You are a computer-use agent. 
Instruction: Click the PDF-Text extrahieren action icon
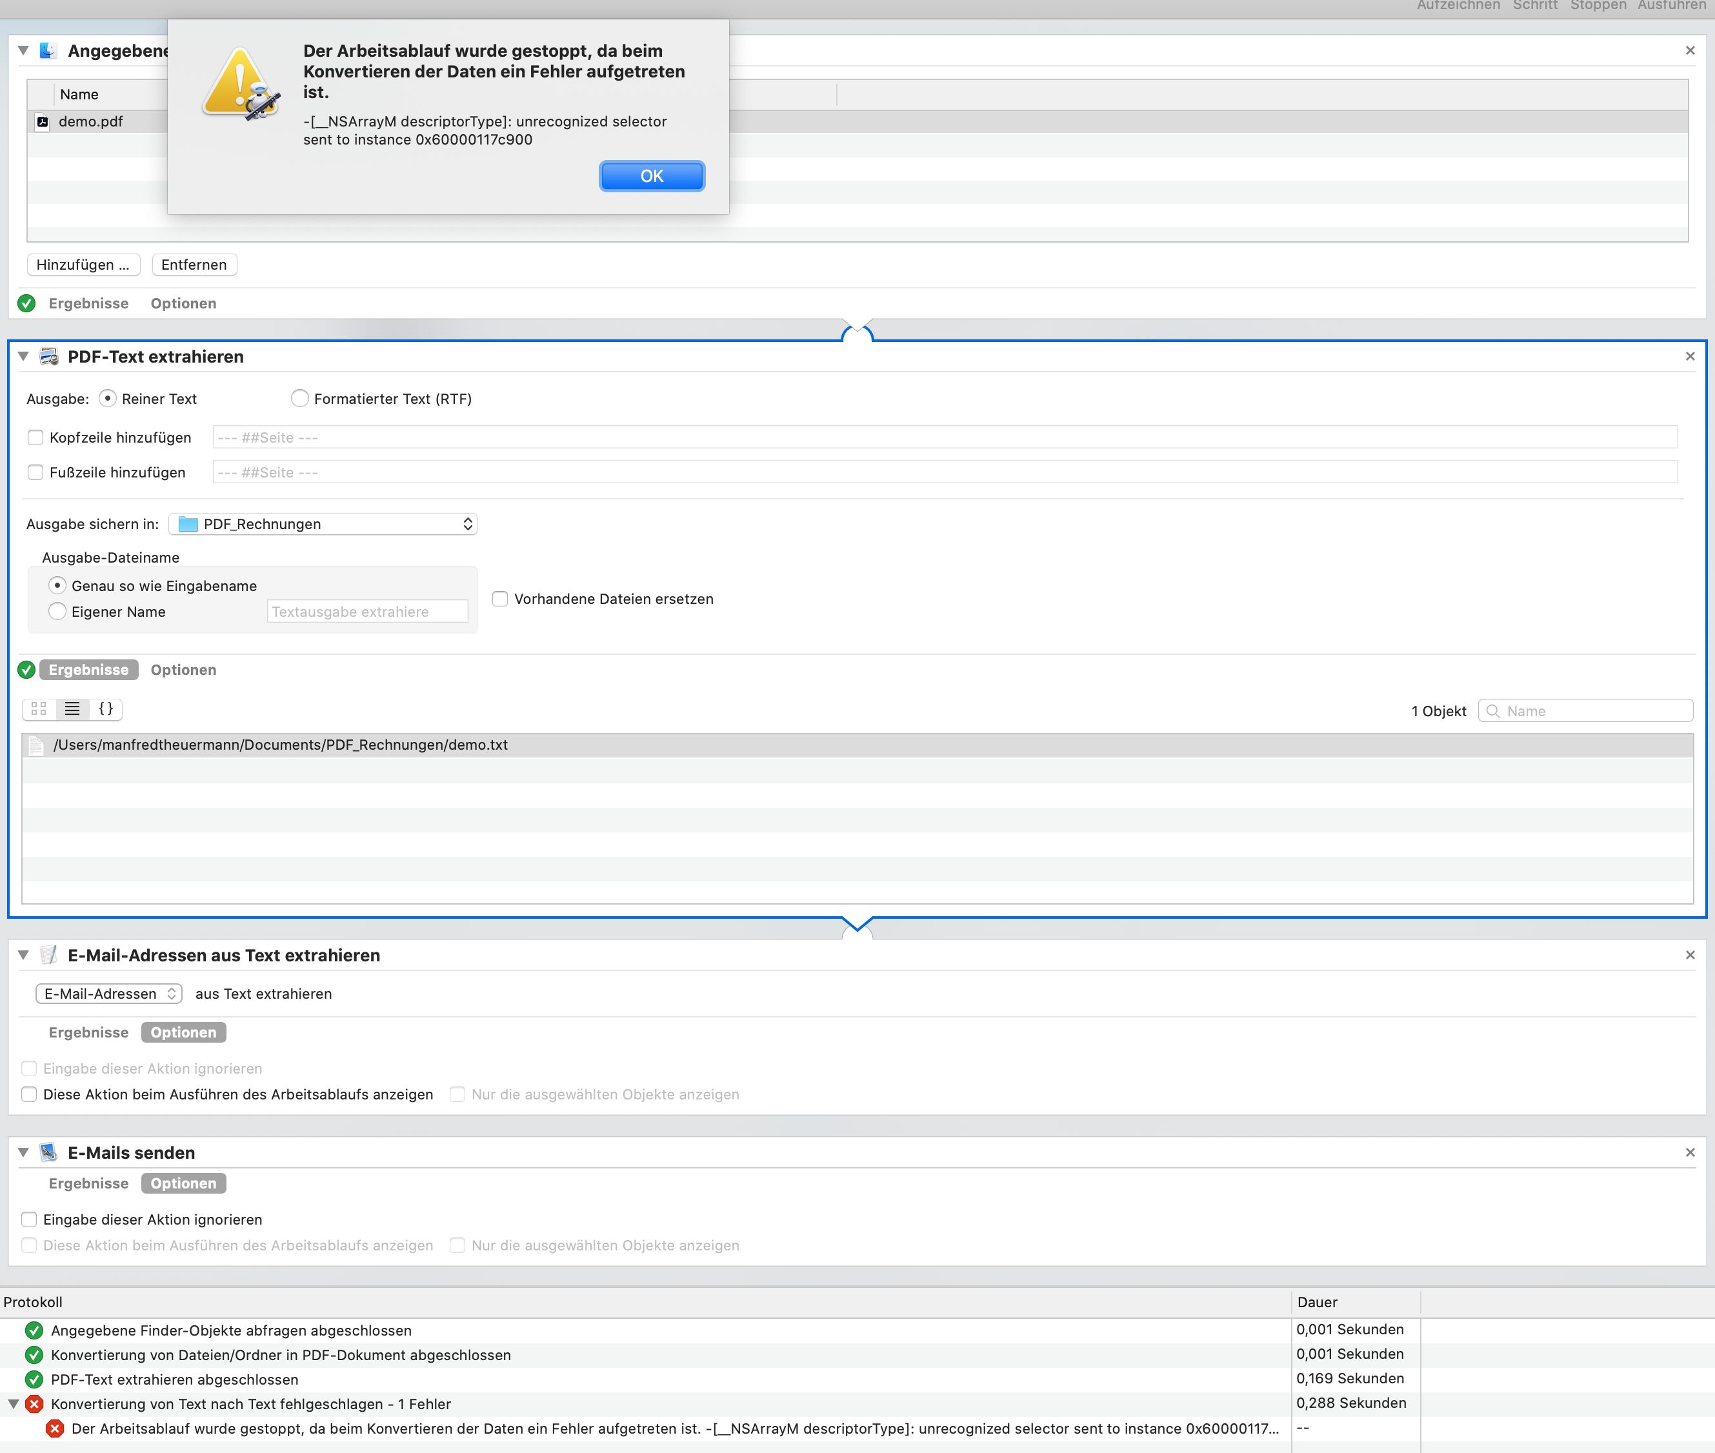coord(48,356)
